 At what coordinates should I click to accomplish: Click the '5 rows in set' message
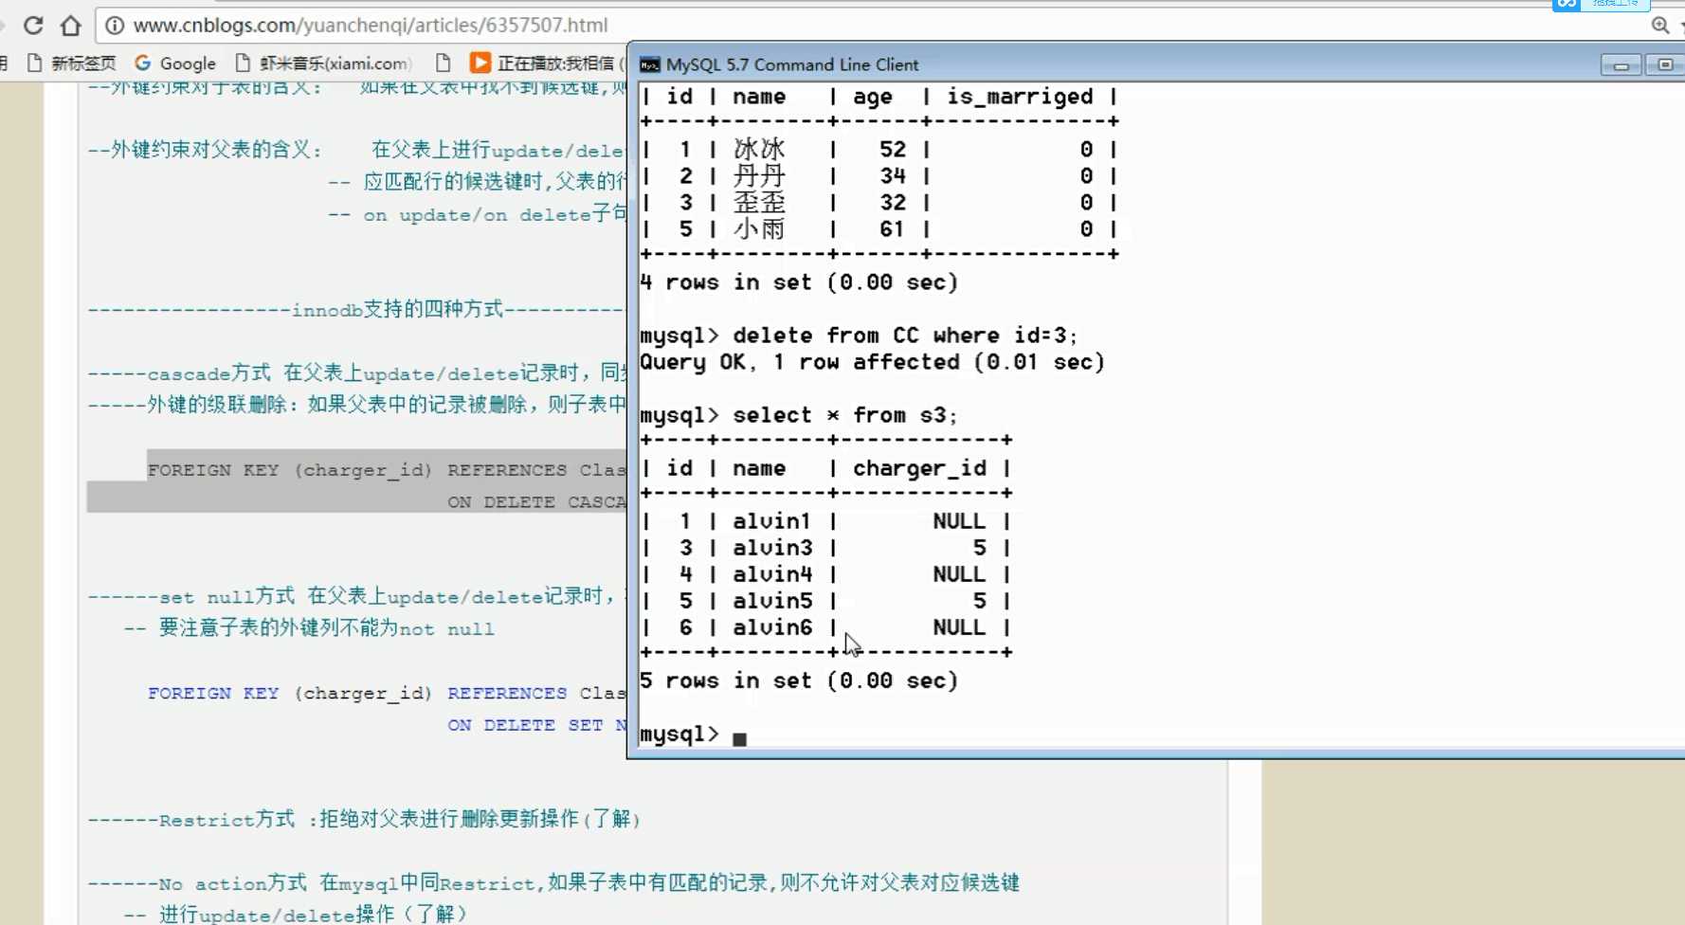(x=799, y=680)
